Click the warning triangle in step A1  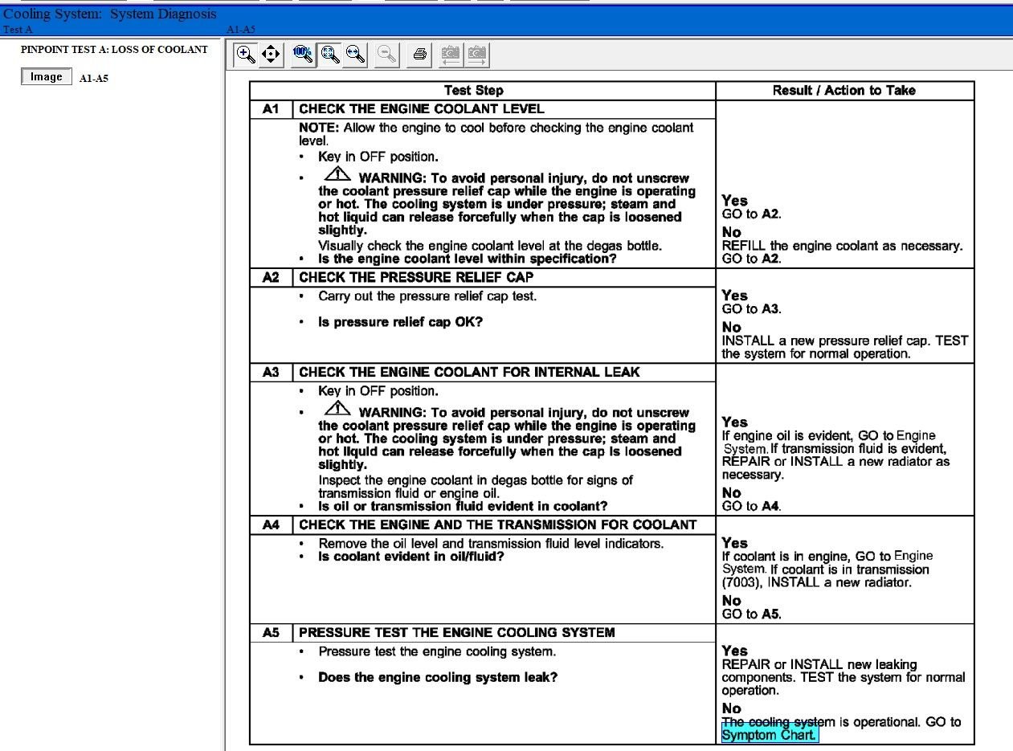[337, 174]
